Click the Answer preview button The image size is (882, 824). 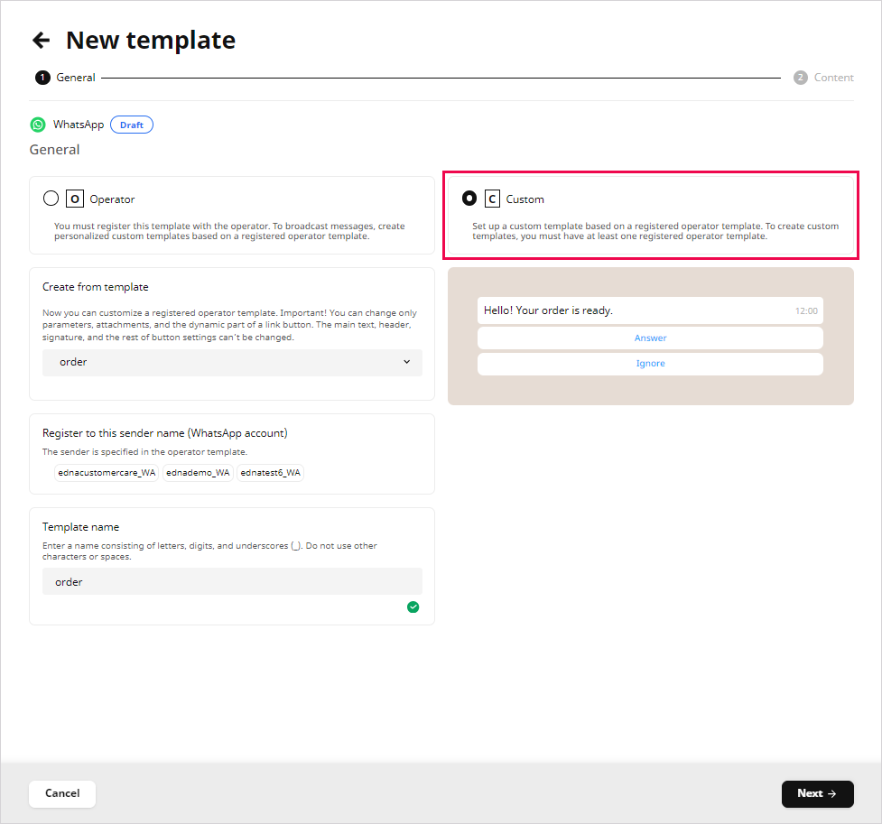(x=650, y=338)
